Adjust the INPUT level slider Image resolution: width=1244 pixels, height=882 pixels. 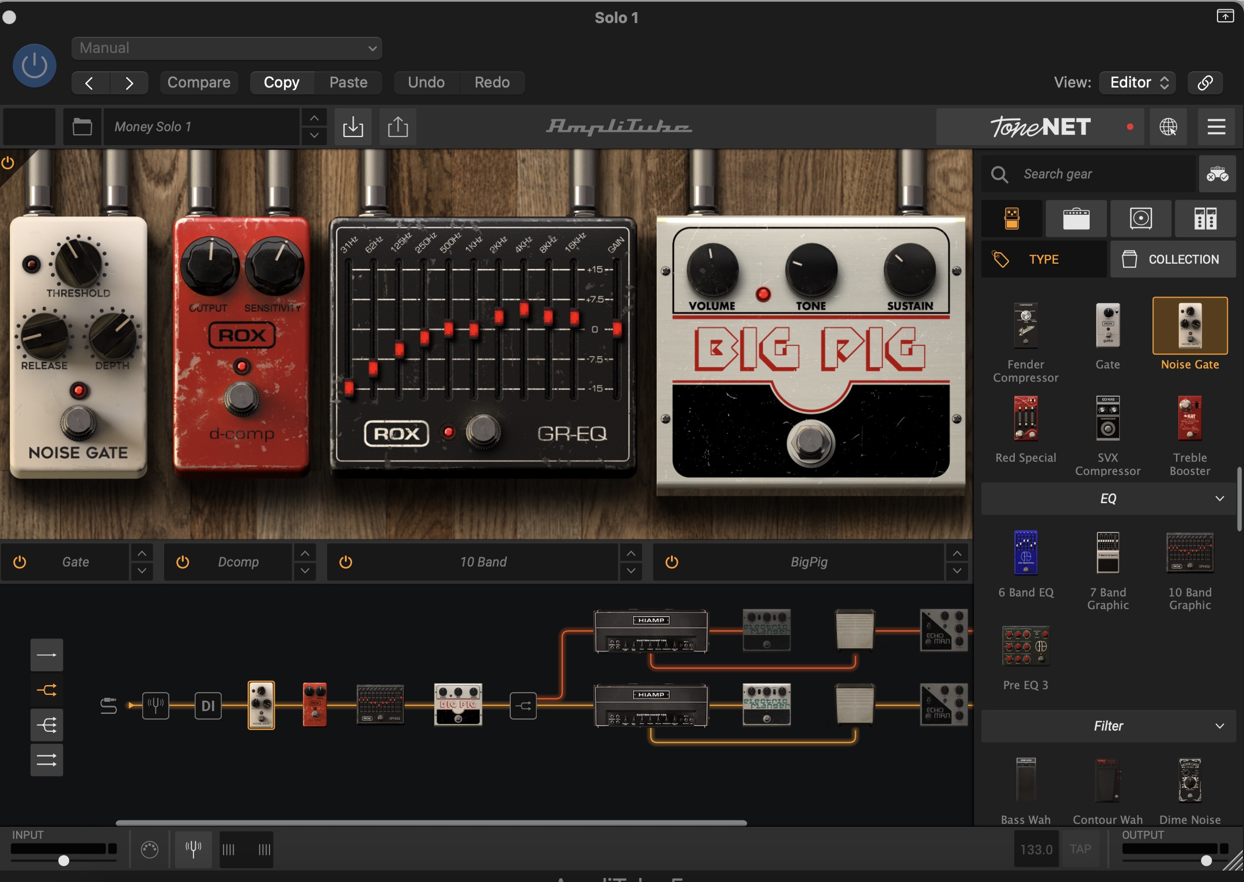[63, 861]
